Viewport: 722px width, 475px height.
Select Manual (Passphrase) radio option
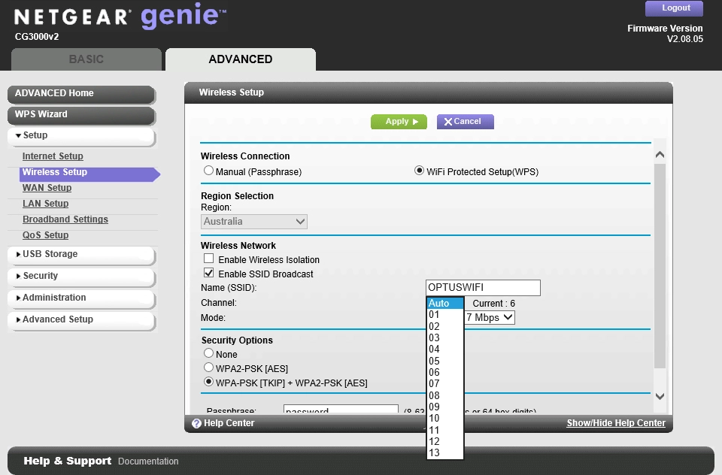click(209, 171)
